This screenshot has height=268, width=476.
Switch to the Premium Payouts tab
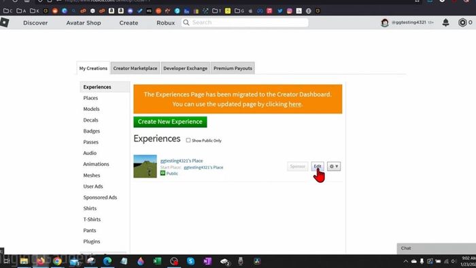[x=233, y=68]
